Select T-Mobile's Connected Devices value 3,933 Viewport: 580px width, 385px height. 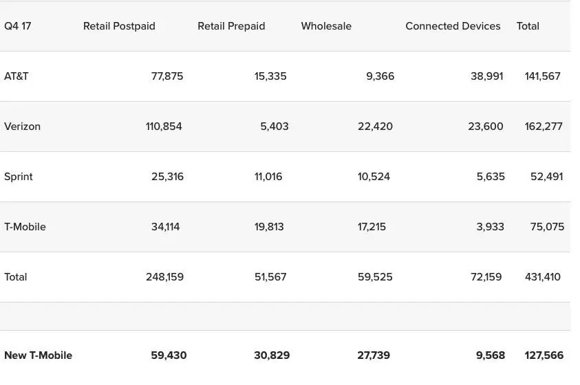click(x=490, y=227)
